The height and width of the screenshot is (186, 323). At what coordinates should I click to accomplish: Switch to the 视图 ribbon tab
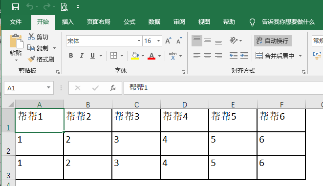pyautogui.click(x=204, y=21)
